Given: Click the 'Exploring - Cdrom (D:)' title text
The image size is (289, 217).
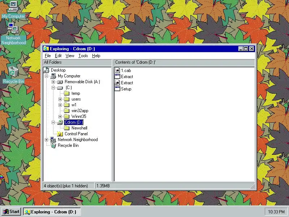Looking at the screenshot, I should [x=72, y=49].
